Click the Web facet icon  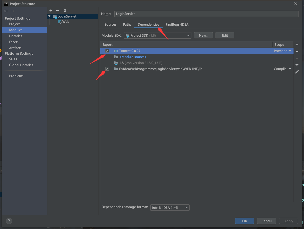(60, 22)
